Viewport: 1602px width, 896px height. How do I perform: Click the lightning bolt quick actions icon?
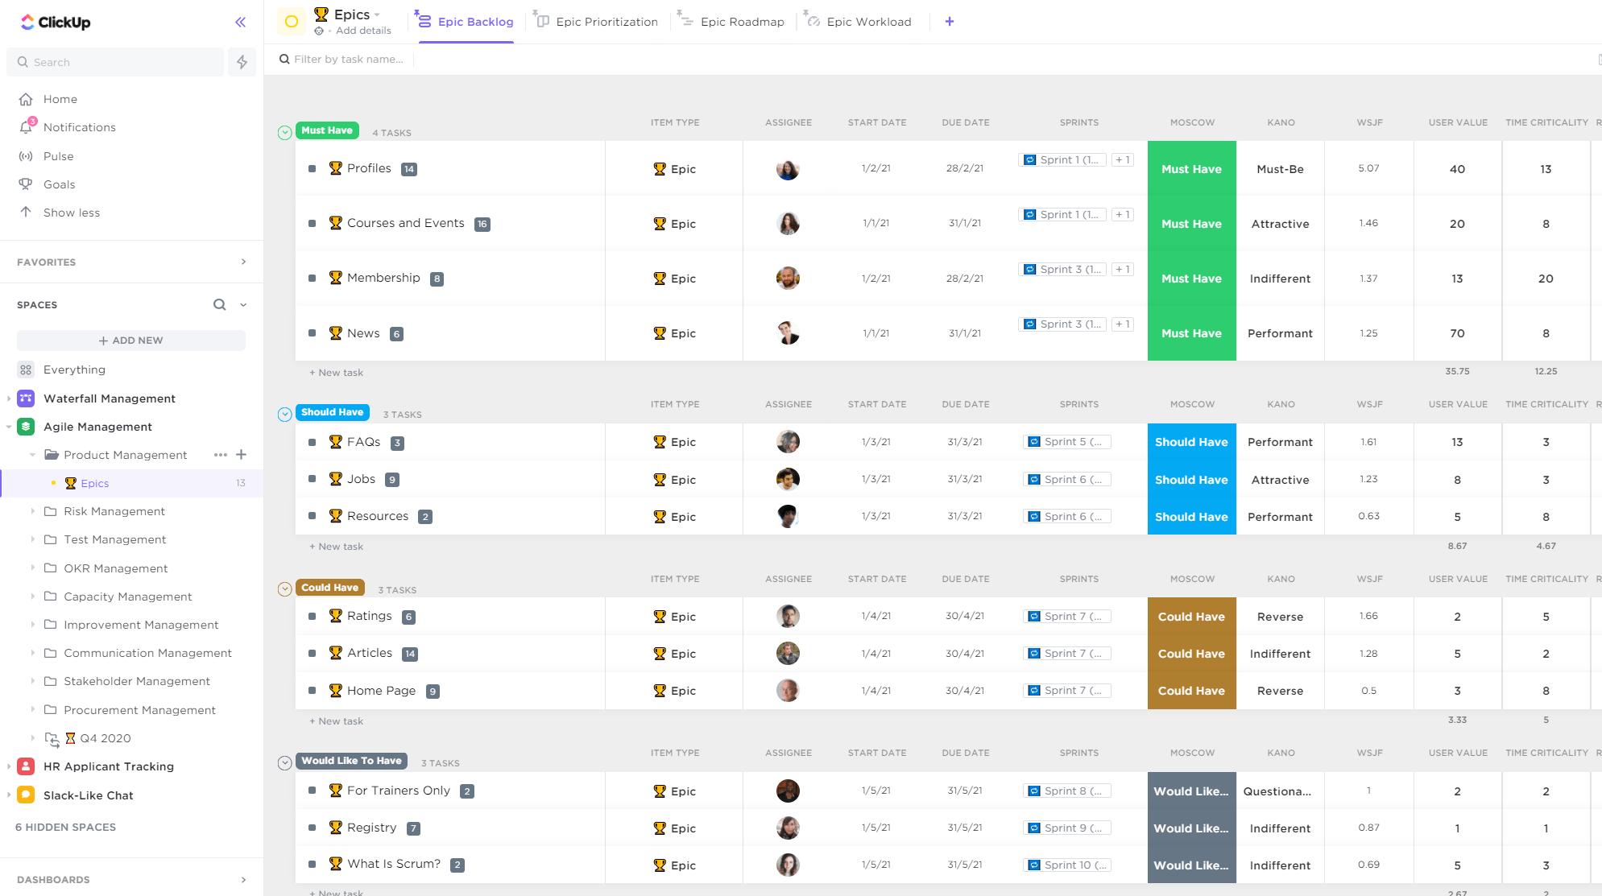[x=242, y=62]
